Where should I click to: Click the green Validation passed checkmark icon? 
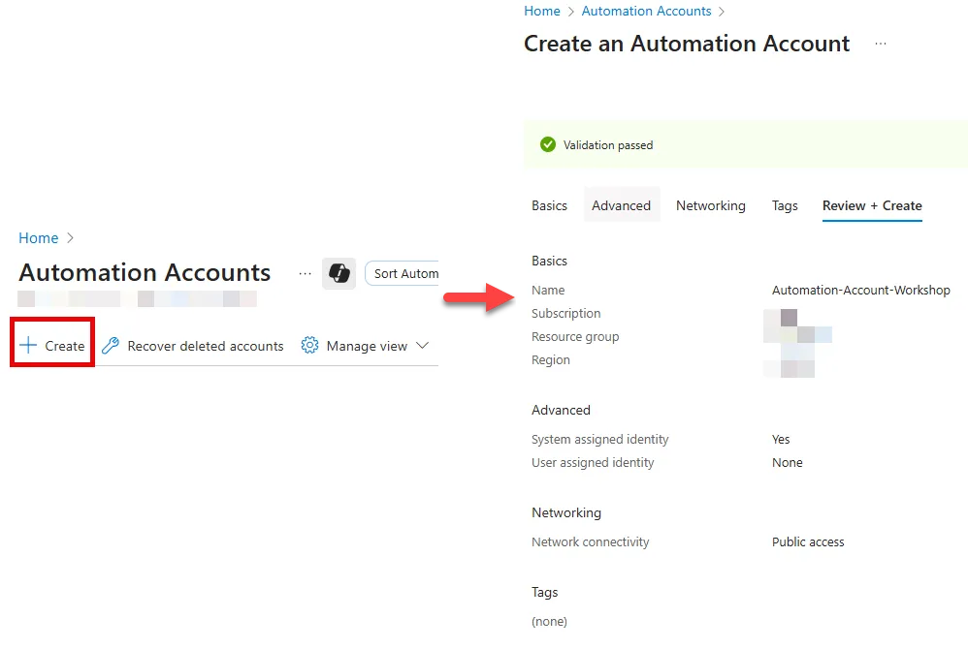548,143
